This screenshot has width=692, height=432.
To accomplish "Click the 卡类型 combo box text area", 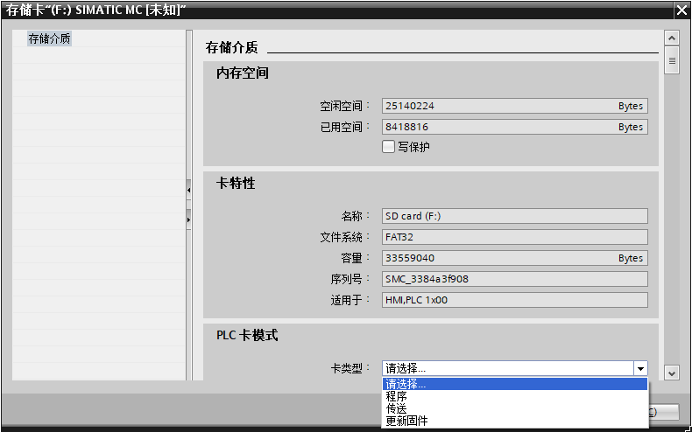I will coord(507,368).
